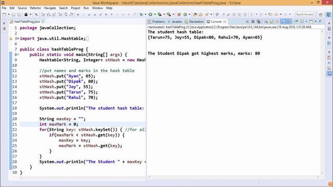Switch to the Declaration tab
333x187 pixels.
coord(194,22)
